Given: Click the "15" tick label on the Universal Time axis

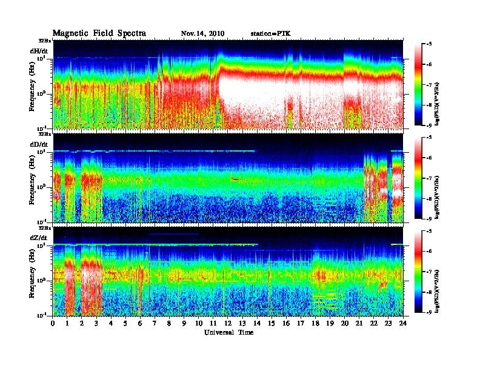Looking at the screenshot, I should (272, 324).
